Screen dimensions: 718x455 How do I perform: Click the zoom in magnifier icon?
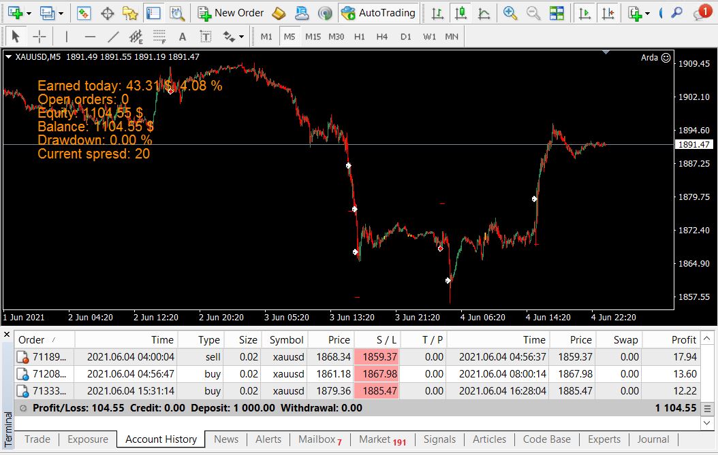click(510, 13)
